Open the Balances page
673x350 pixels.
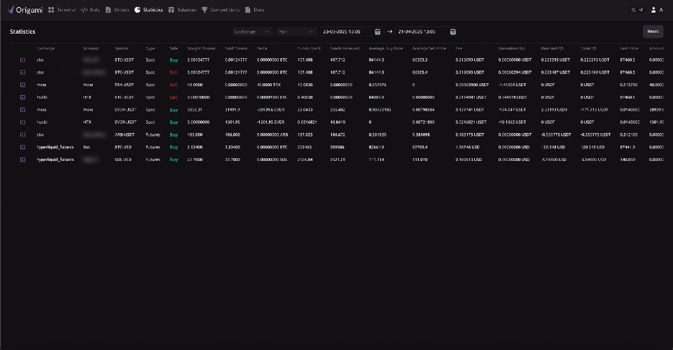(x=182, y=10)
